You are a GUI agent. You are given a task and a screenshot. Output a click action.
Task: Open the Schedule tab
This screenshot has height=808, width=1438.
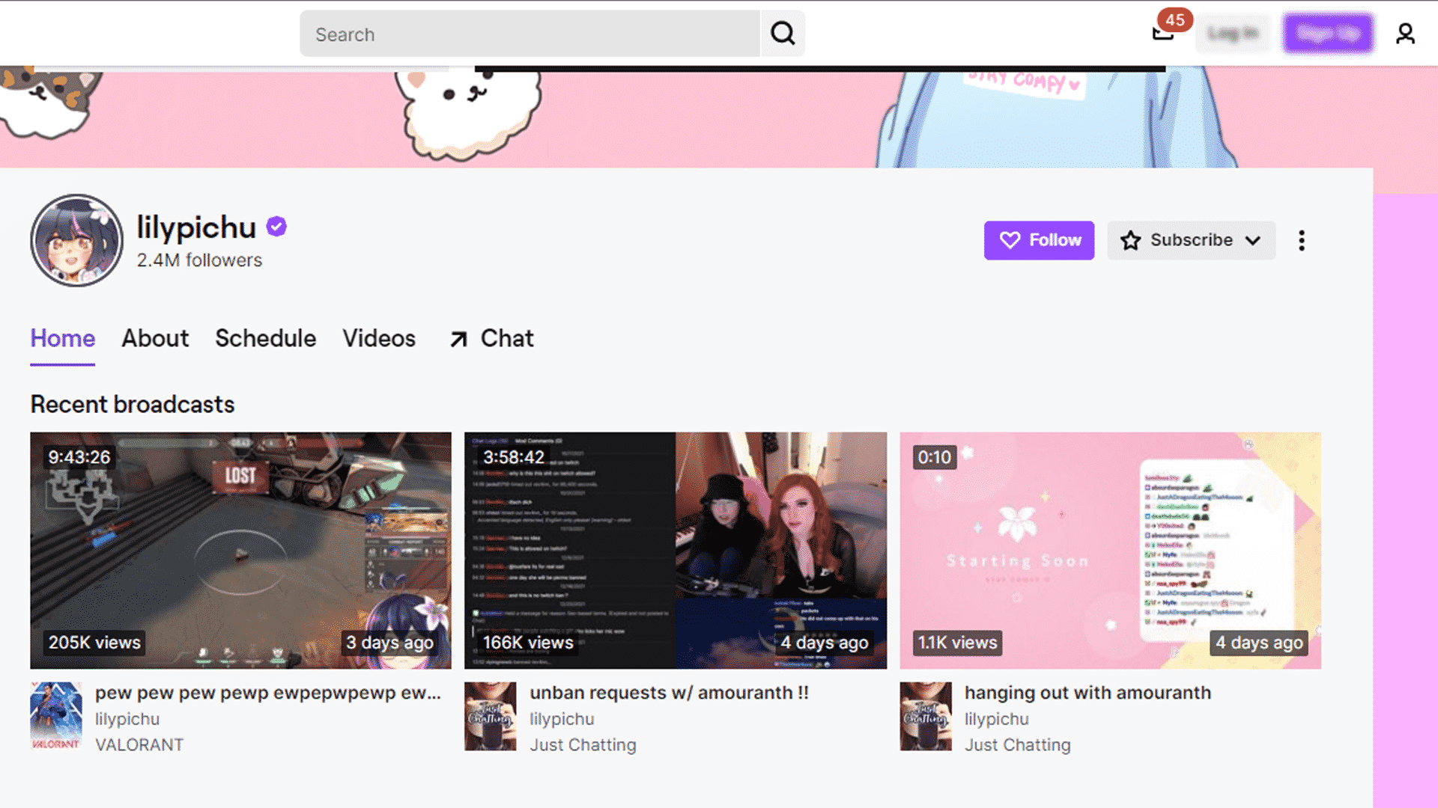pyautogui.click(x=266, y=339)
